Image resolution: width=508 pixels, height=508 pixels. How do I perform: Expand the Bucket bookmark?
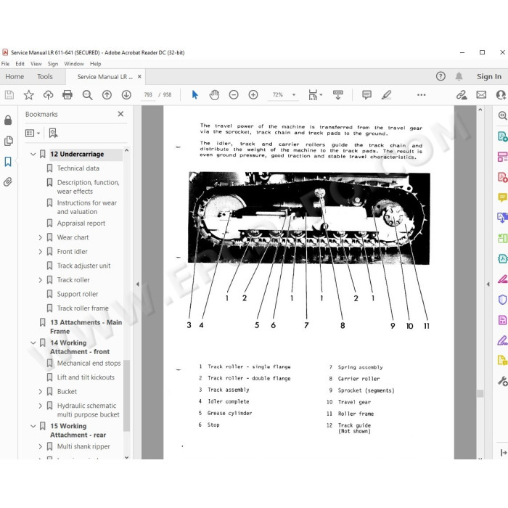tap(40, 392)
